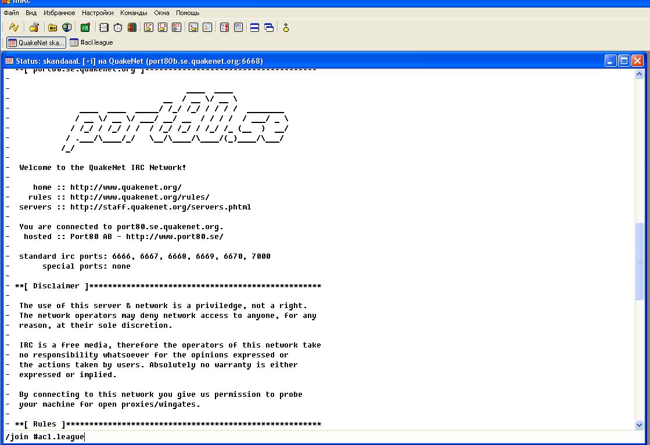
Task: Click the About mIRC yellow icon
Action: pos(286,28)
